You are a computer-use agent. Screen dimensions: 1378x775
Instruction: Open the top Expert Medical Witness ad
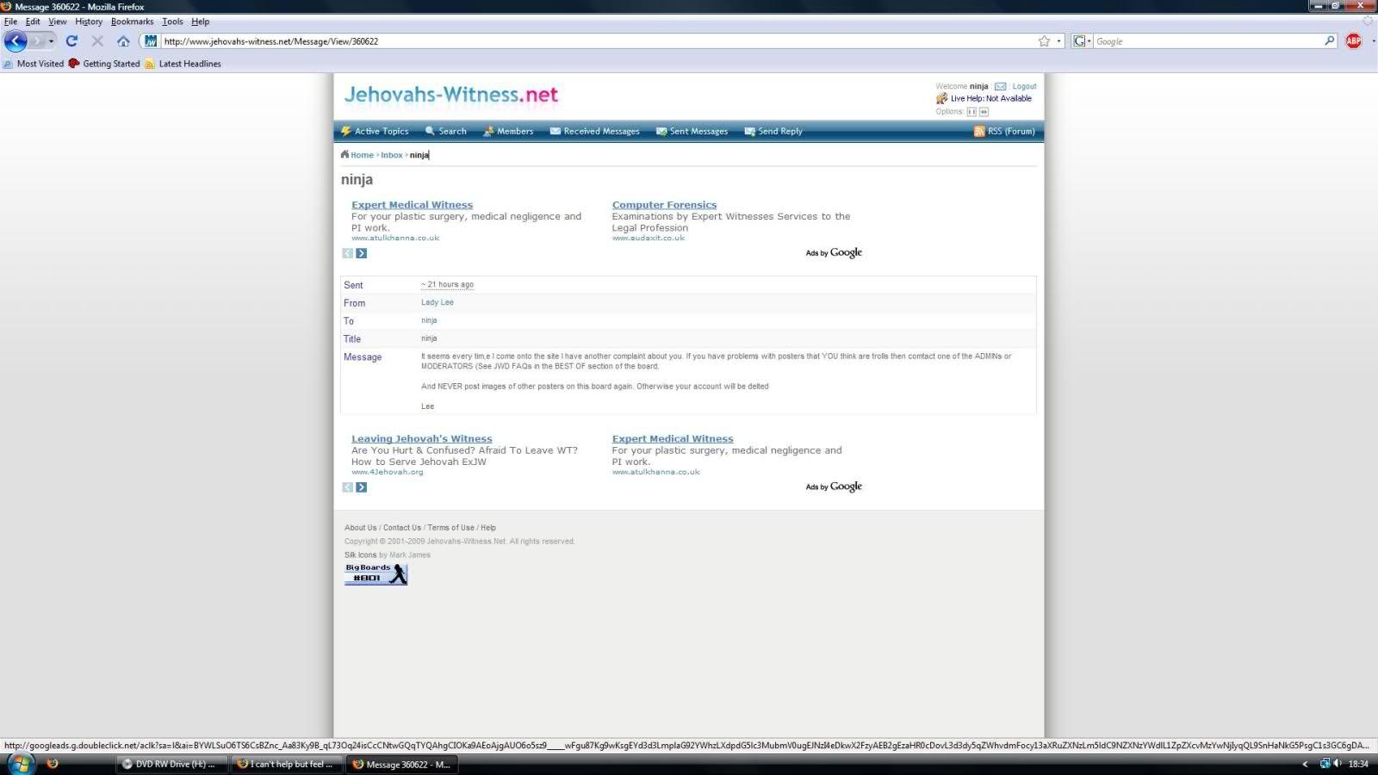click(x=412, y=205)
